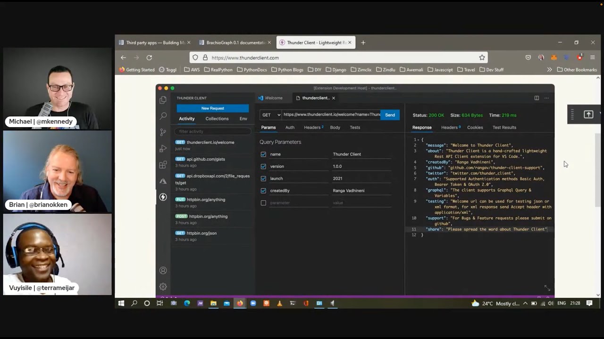This screenshot has width=604, height=339.
Task: Open the Other Bookmarks folder
Action: pyautogui.click(x=577, y=70)
